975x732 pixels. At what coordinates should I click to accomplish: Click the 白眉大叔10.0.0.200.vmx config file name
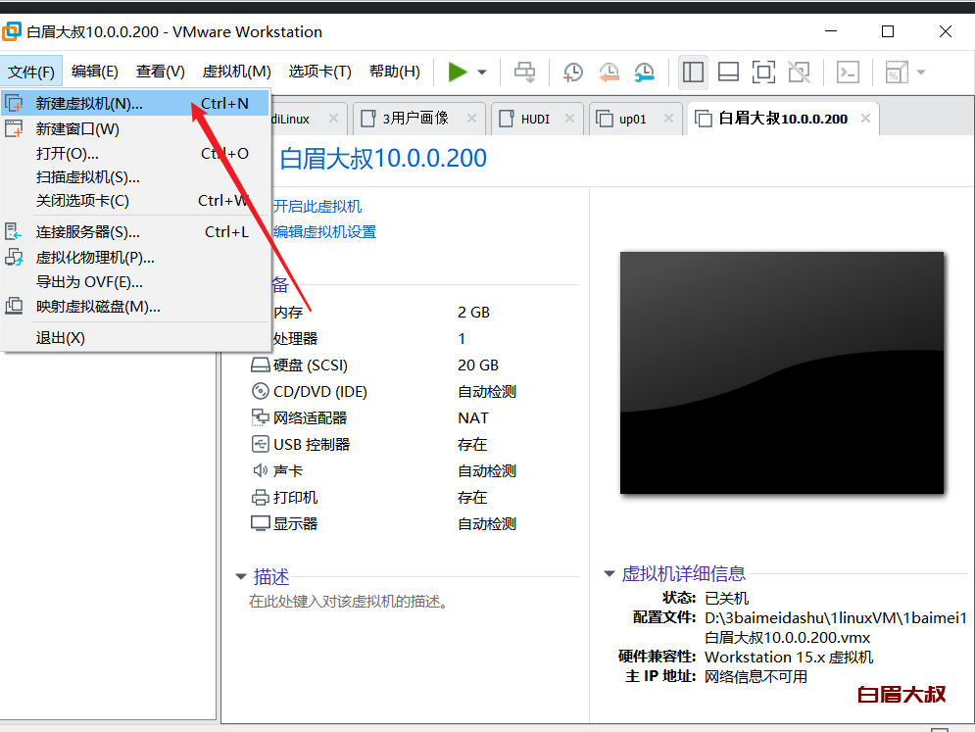[787, 638]
